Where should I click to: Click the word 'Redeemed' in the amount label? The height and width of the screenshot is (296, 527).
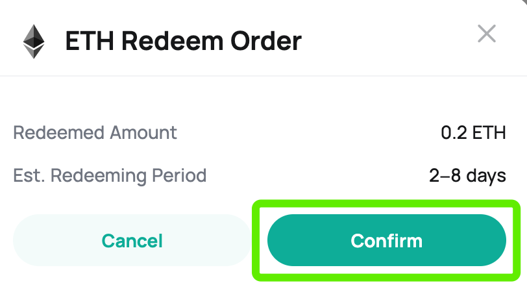coord(58,132)
